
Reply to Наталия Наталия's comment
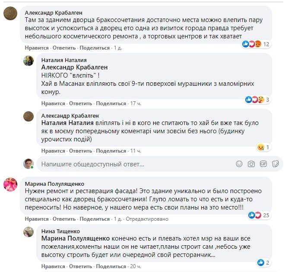click(81, 103)
